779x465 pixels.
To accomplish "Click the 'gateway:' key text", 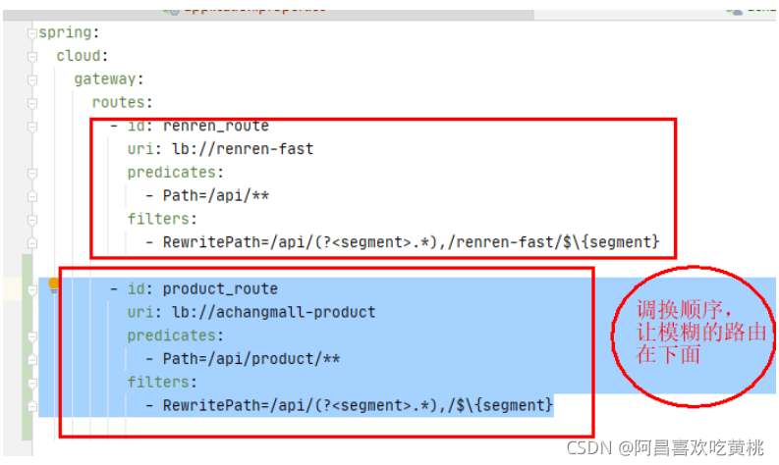I will pyautogui.click(x=109, y=79).
